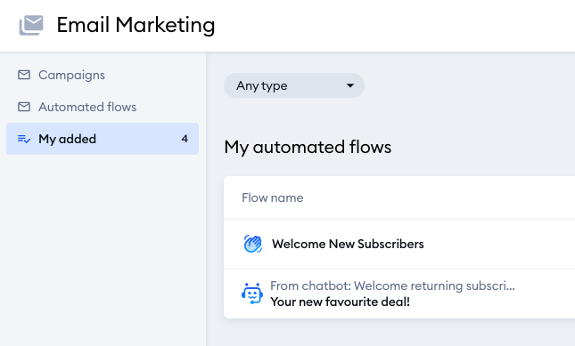This screenshot has height=346, width=575.
Task: Click the Automated flows envelope icon
Action: click(24, 107)
